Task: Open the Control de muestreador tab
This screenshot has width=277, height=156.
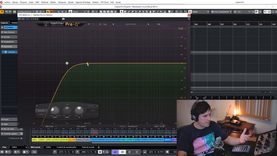Action: (x=66, y=147)
